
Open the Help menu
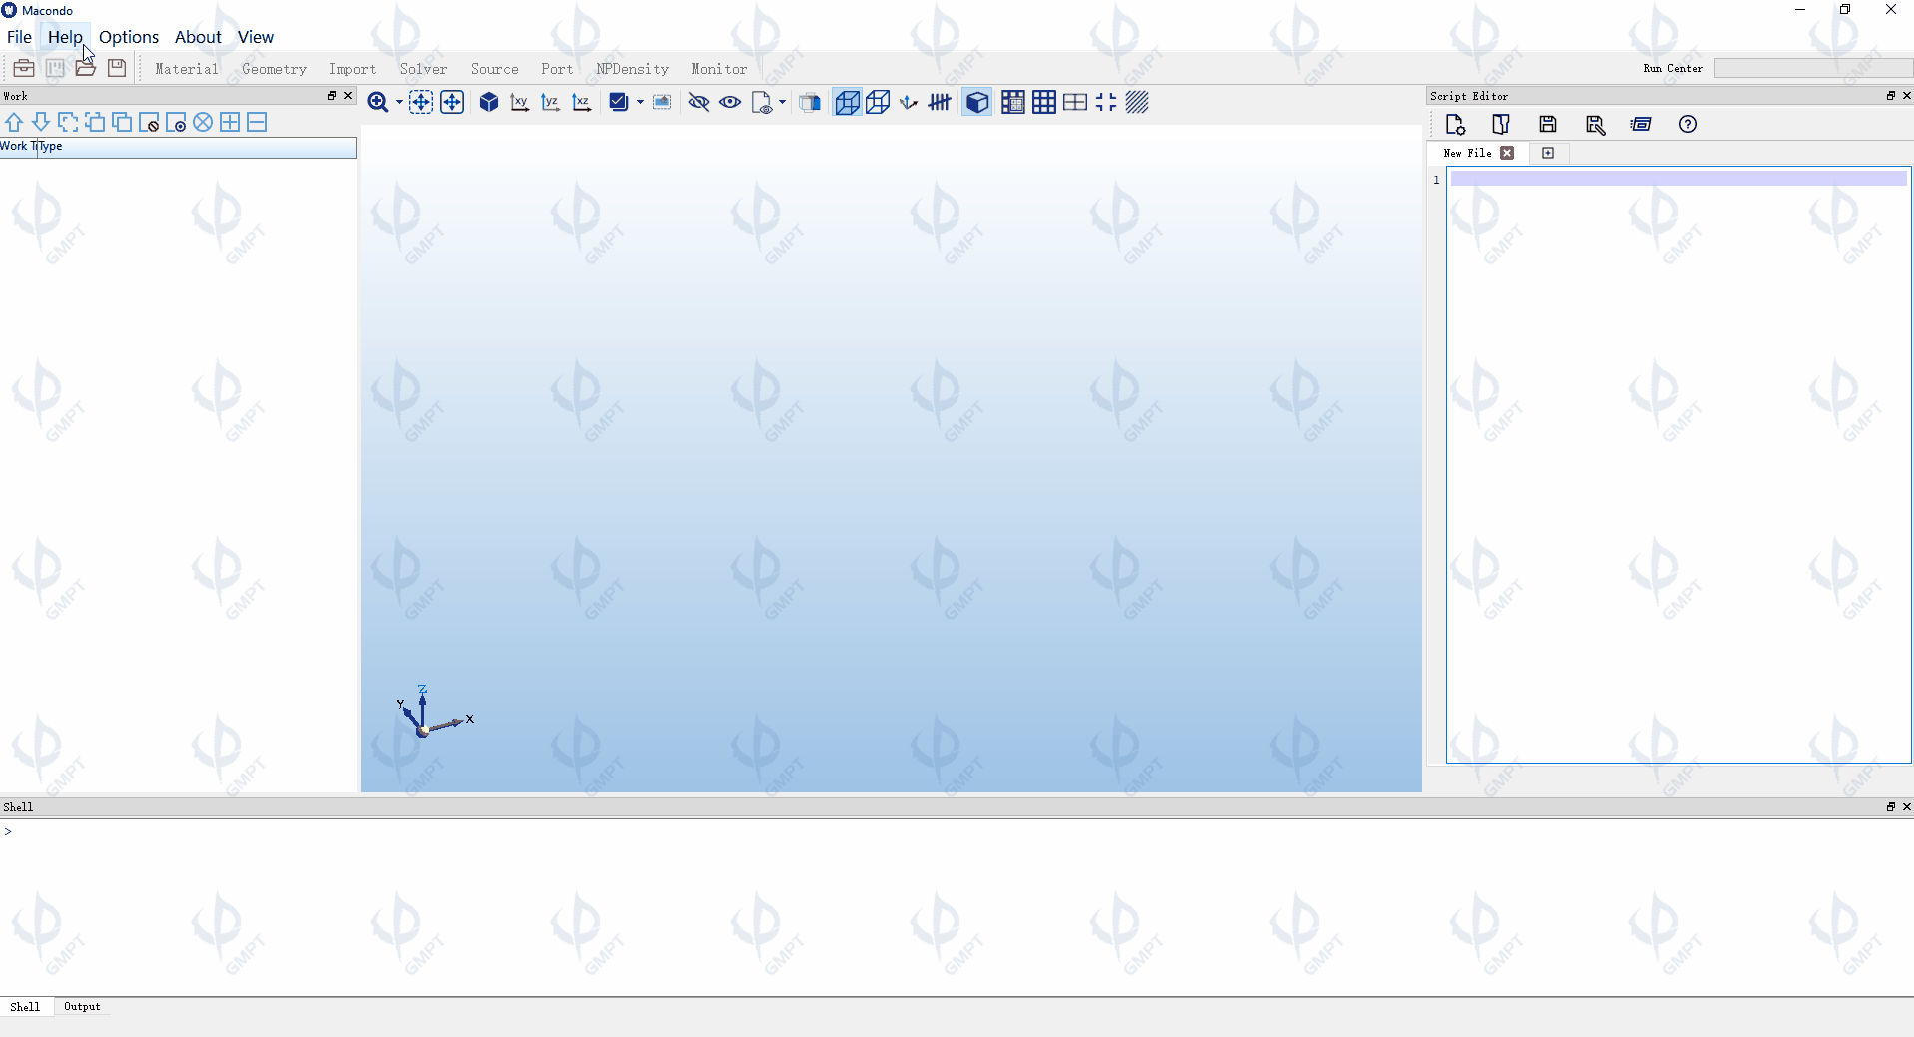(x=65, y=37)
